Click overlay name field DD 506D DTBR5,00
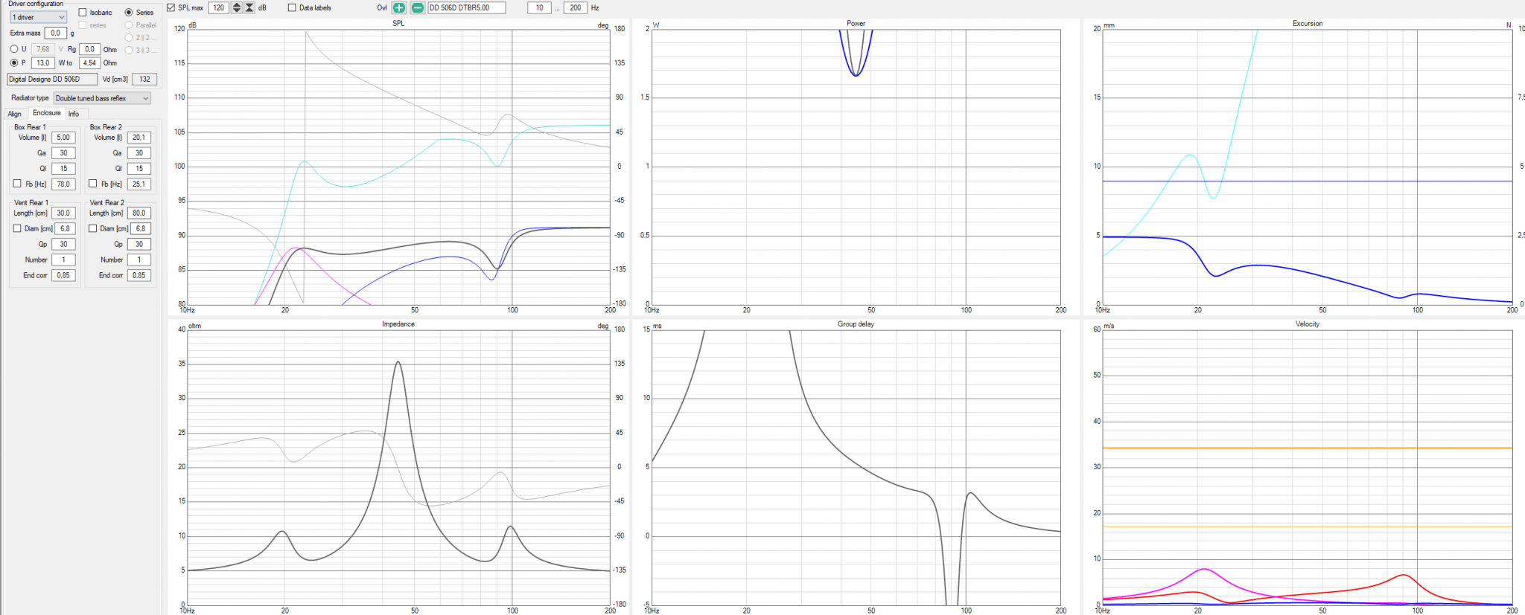The height and width of the screenshot is (615, 1525). tap(467, 7)
